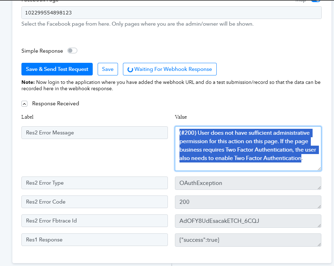Toggle the Simple Response switch
Screen dimensions: 334x266
tap(72, 51)
